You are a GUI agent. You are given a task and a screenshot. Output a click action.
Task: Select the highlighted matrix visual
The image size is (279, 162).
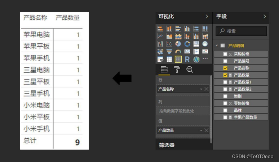click(x=178, y=59)
